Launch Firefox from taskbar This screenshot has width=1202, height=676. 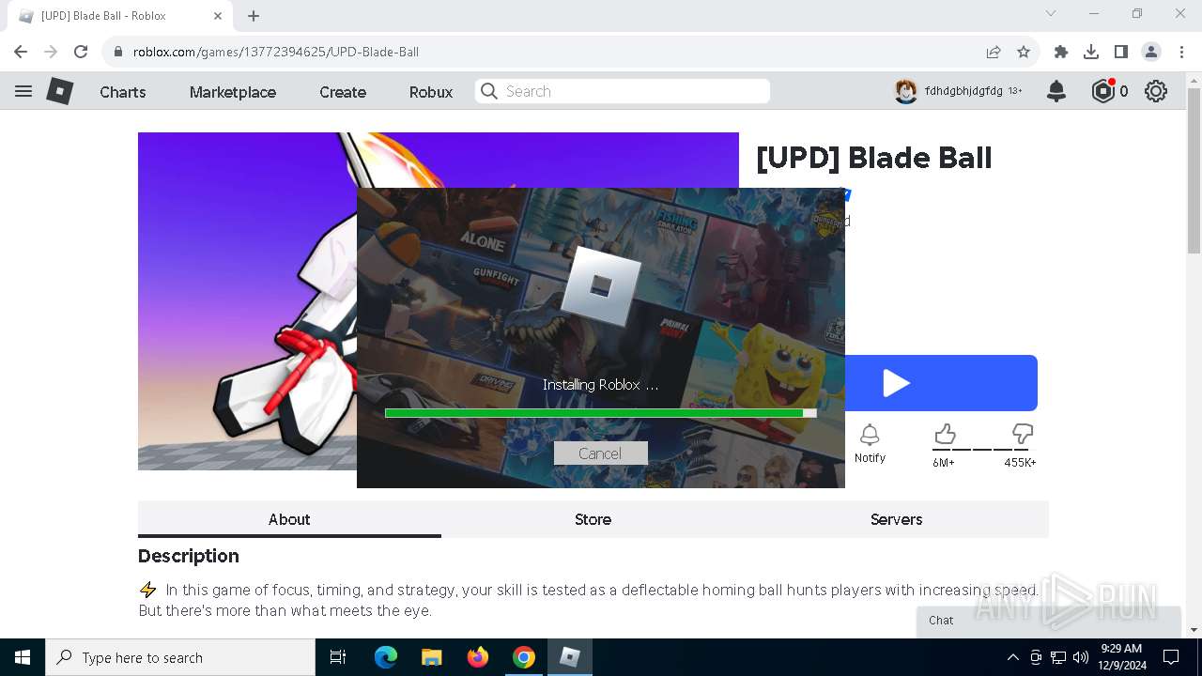(x=478, y=657)
